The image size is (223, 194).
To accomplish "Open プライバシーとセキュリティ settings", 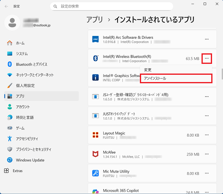I will tap(41, 149).
